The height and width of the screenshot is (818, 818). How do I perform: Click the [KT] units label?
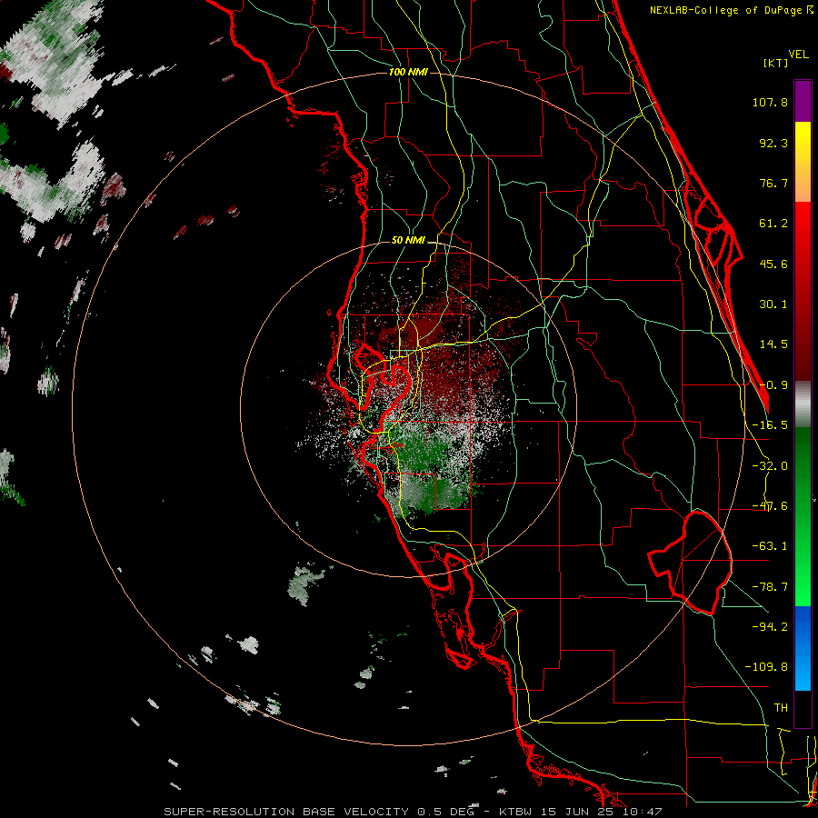(x=776, y=63)
